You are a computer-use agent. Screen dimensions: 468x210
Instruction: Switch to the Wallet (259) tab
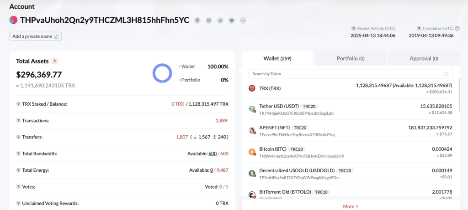pyautogui.click(x=277, y=58)
